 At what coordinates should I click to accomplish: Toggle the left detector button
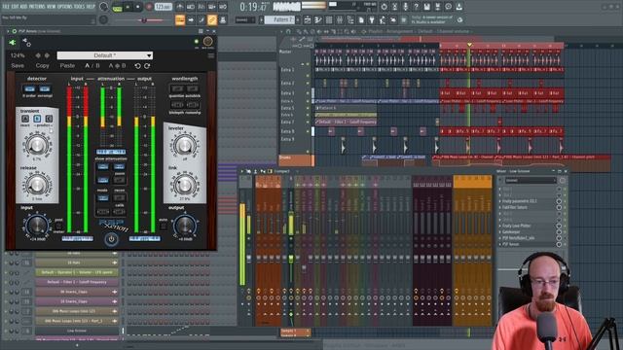[x=29, y=88]
